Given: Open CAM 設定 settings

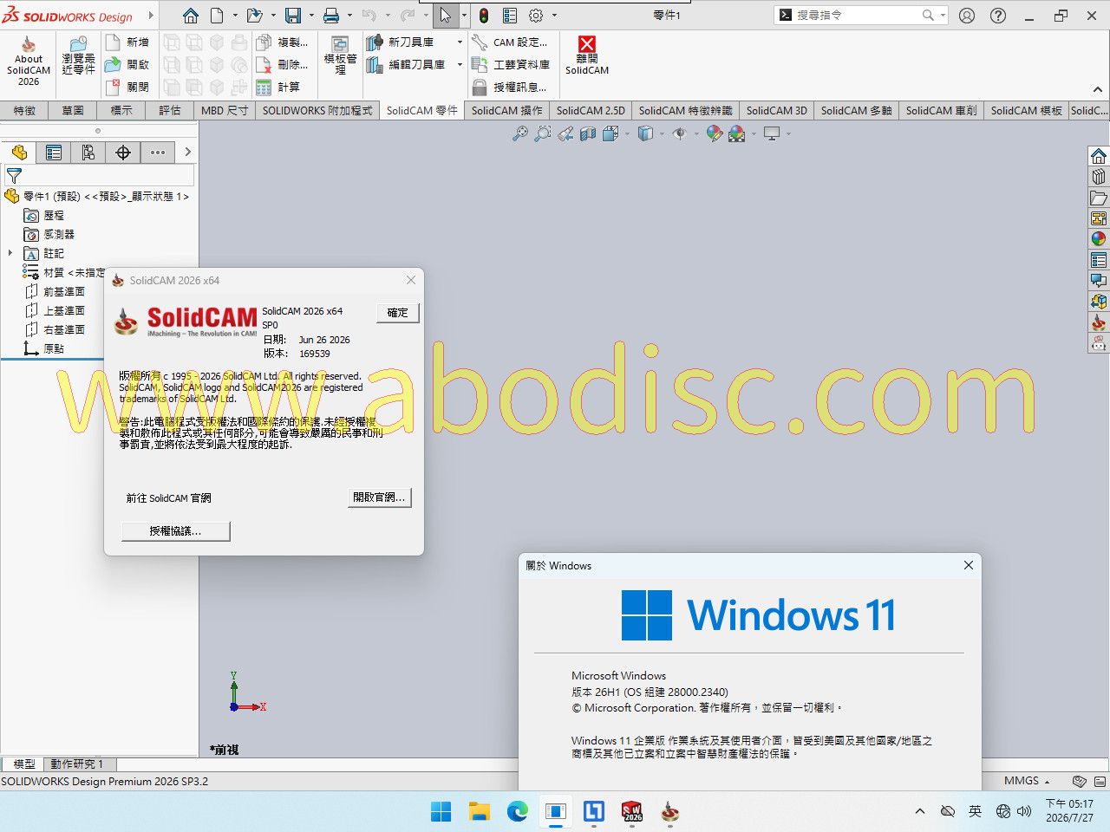Looking at the screenshot, I should pos(510,42).
